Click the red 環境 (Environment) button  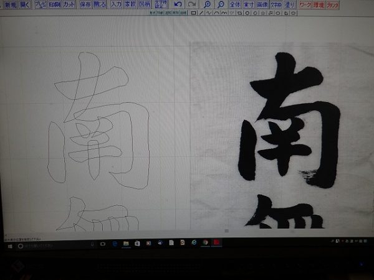(x=319, y=4)
